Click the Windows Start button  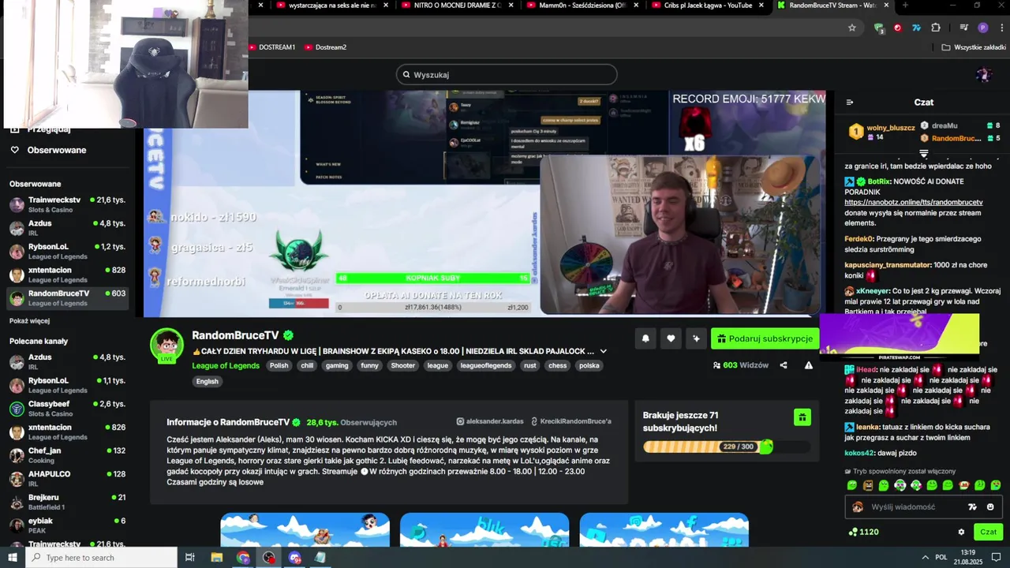tap(12, 558)
